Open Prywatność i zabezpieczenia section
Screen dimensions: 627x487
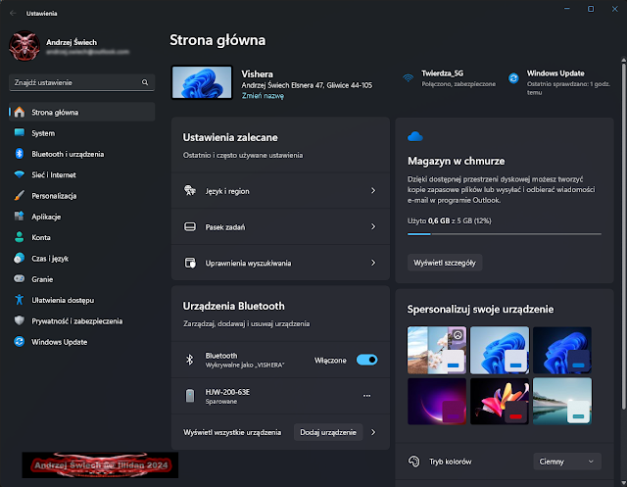tap(82, 320)
